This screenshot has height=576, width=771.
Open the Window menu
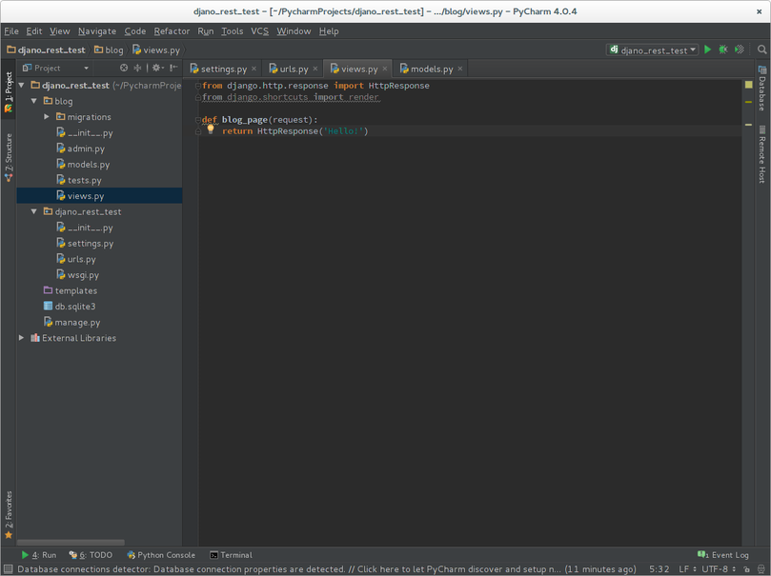click(x=294, y=30)
